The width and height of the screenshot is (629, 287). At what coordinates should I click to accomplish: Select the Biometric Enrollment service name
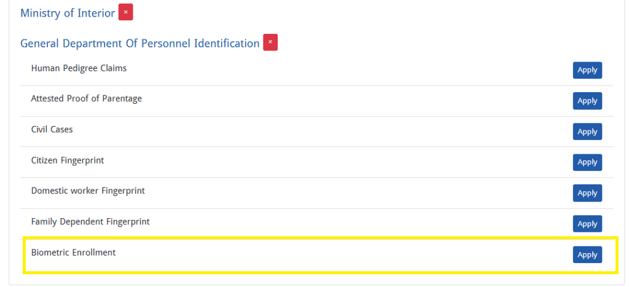point(73,253)
